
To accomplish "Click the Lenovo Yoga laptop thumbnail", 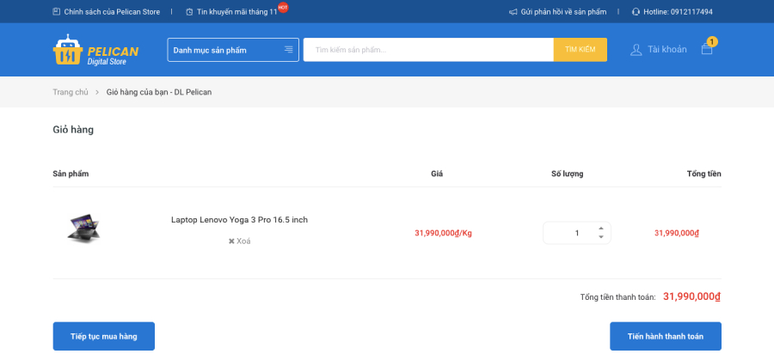I will pos(84,228).
